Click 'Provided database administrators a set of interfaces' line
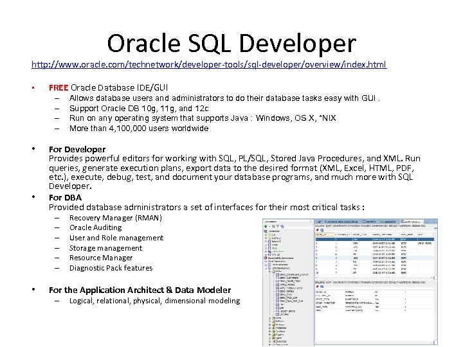 coord(206,207)
